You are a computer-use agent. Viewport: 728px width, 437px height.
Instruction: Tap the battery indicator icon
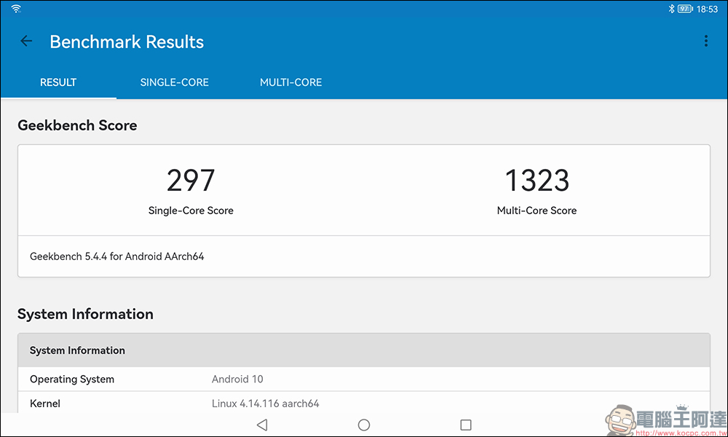click(685, 9)
